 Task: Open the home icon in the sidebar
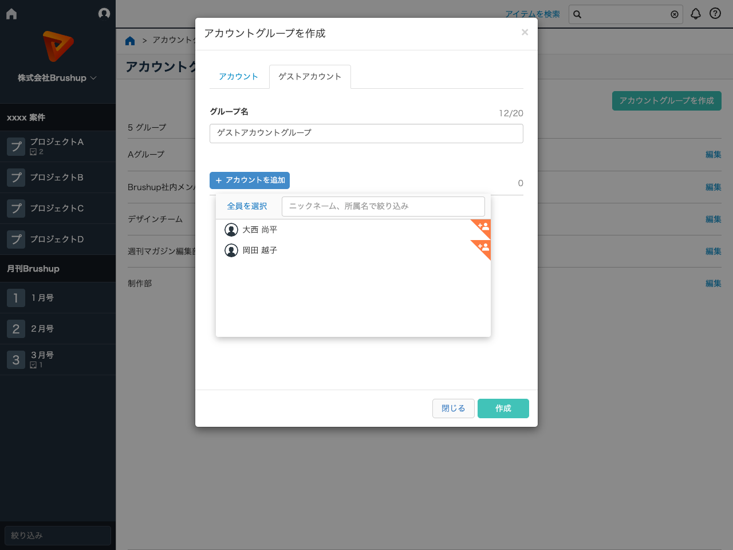pos(11,14)
